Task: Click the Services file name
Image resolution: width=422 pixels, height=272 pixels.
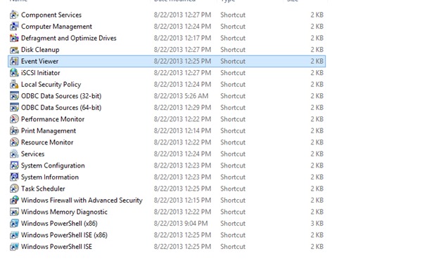Action: click(x=33, y=154)
